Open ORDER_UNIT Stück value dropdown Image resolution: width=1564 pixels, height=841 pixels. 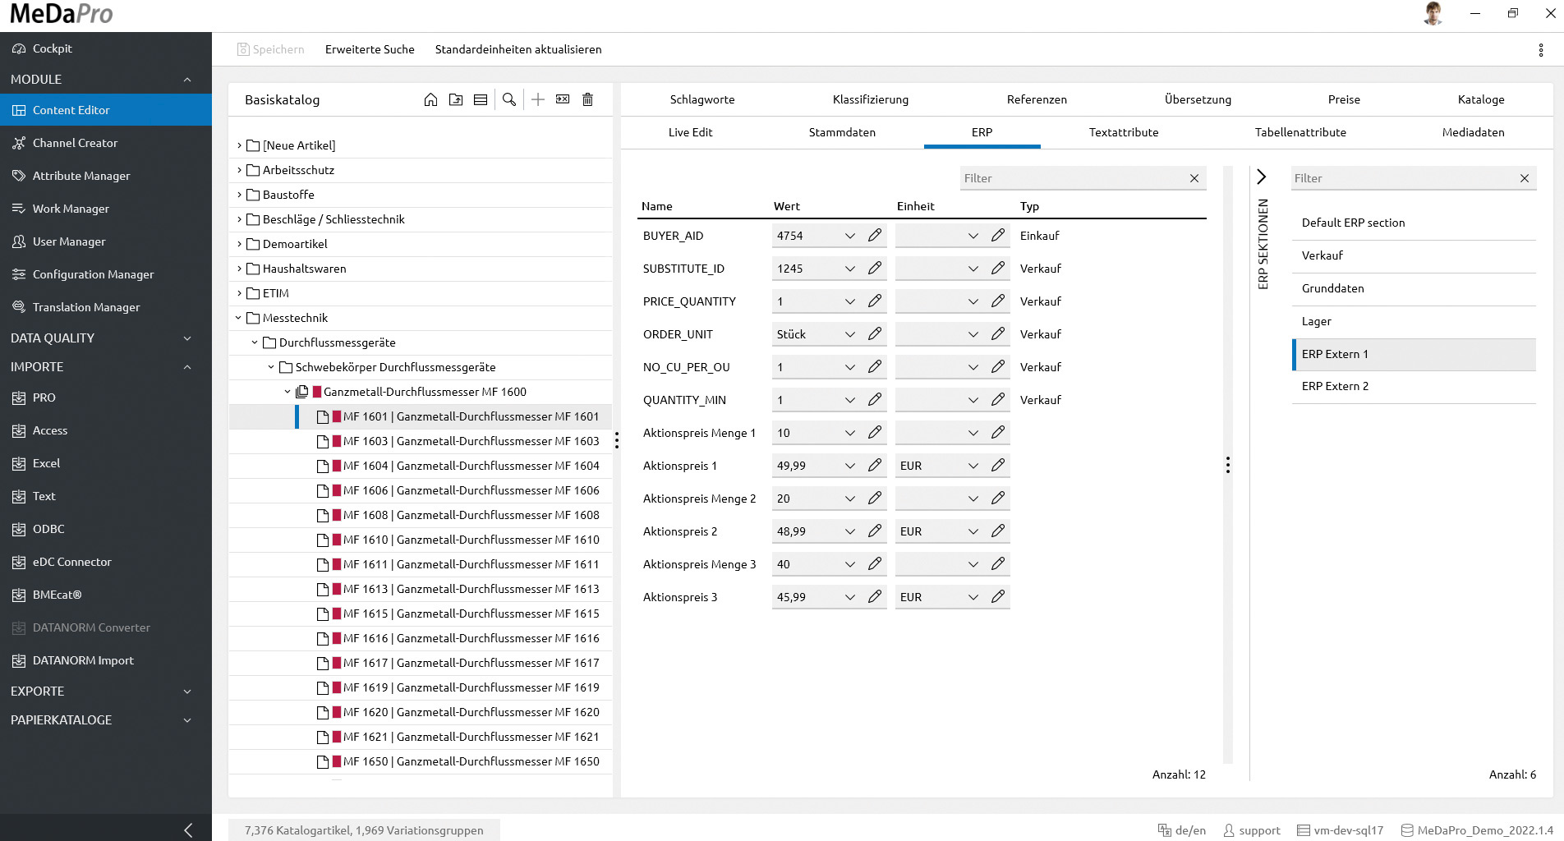click(850, 334)
